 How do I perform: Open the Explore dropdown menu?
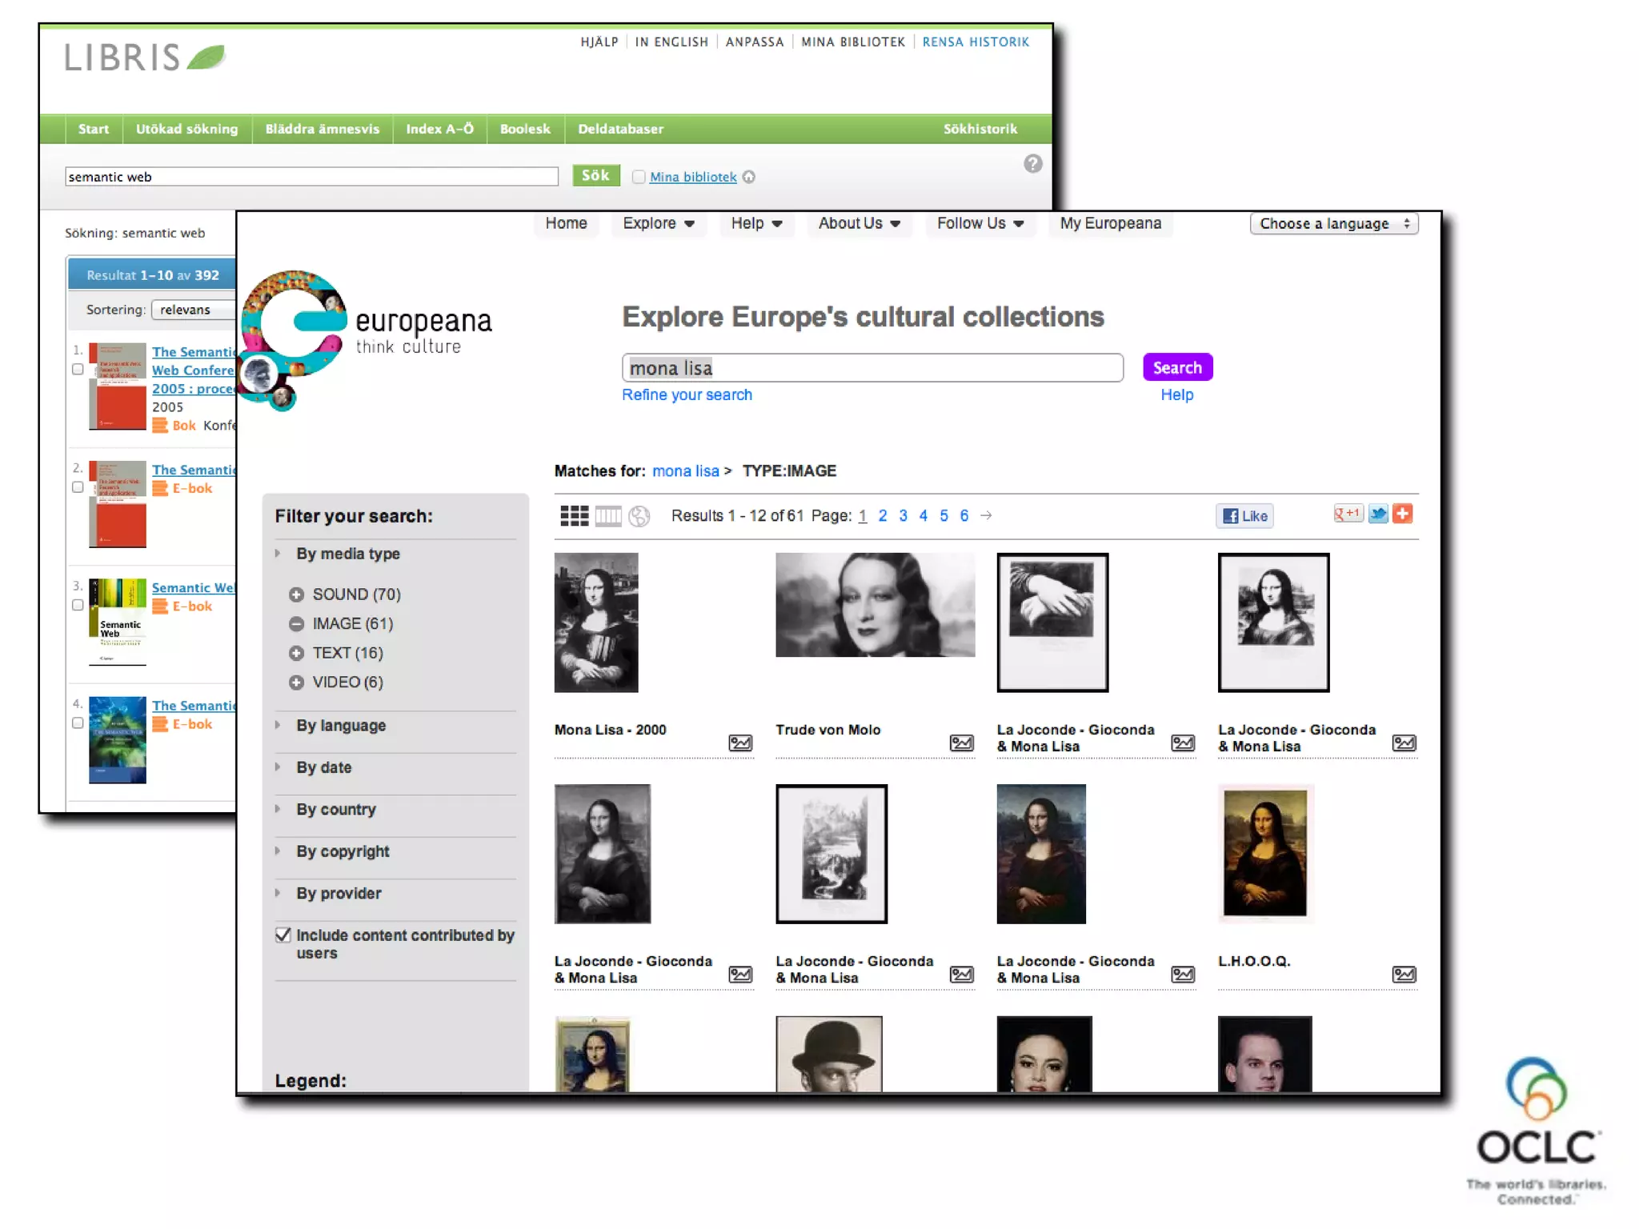[659, 223]
